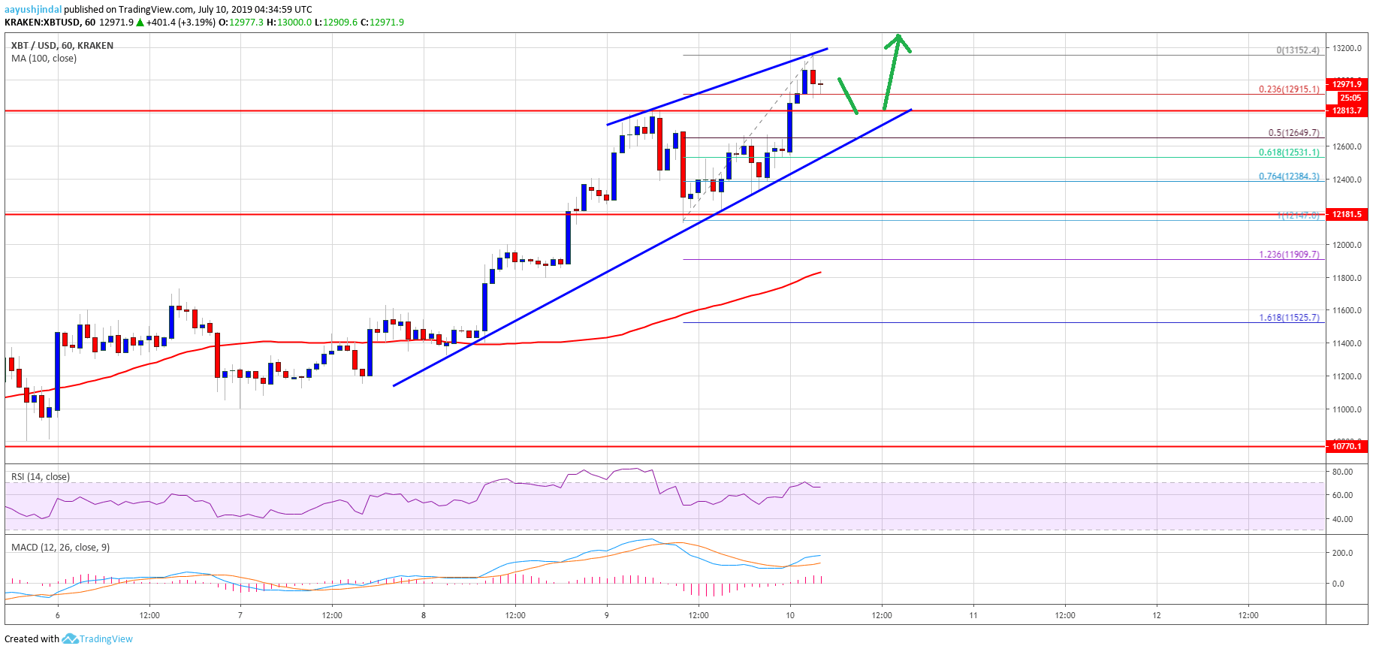
Task: Click the 0.5(12649.7) Fibonacci label
Action: coord(1293,133)
